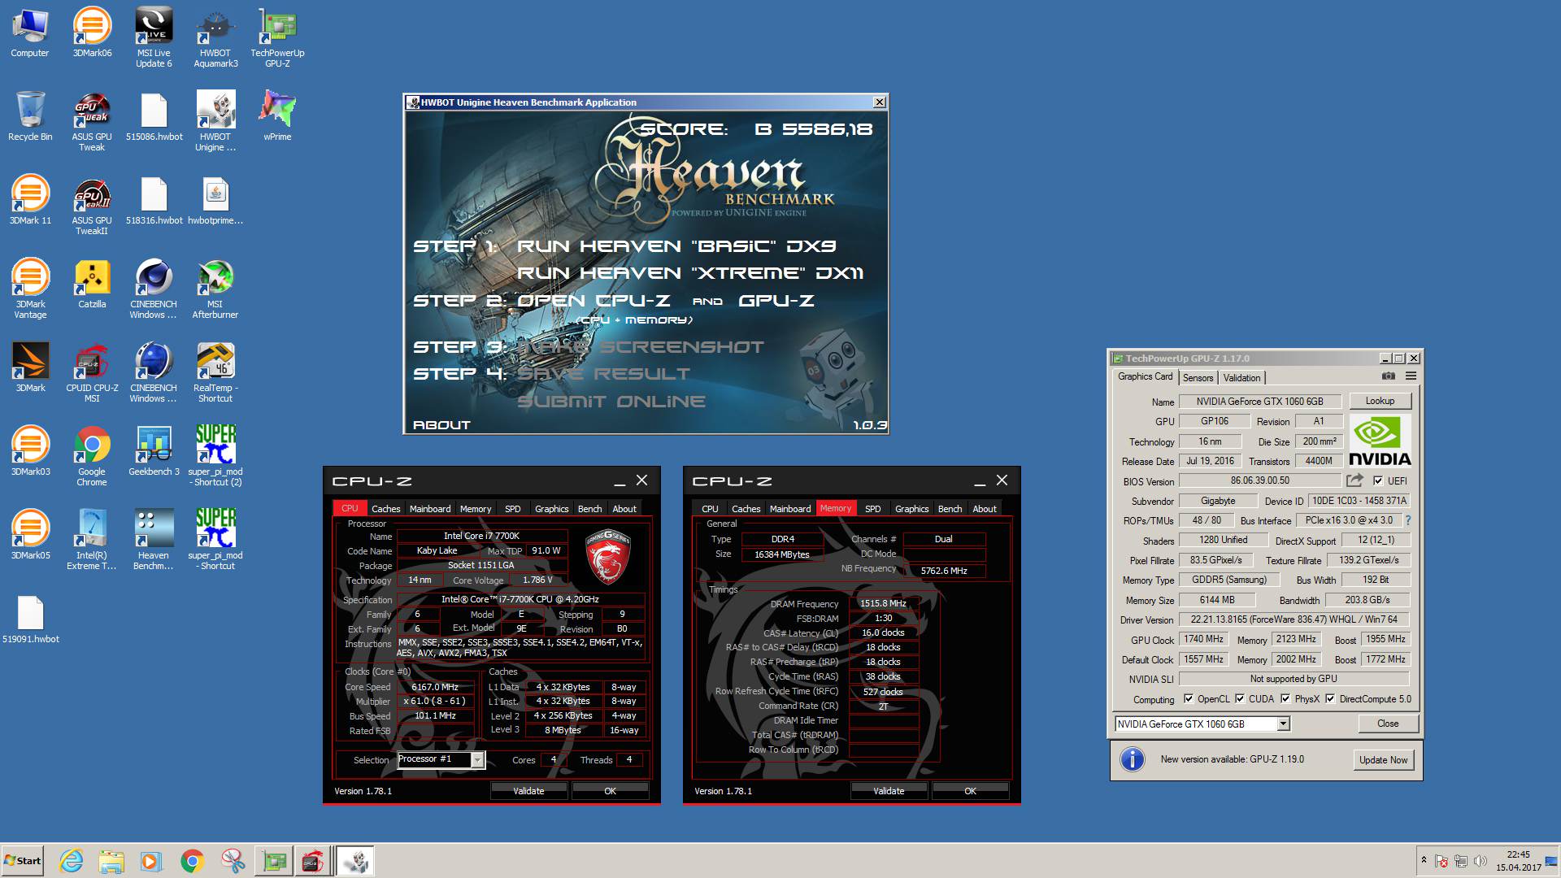Viewport: 1561px width, 878px height.
Task: Click OK in the right CPU-Z window
Action: pos(970,791)
